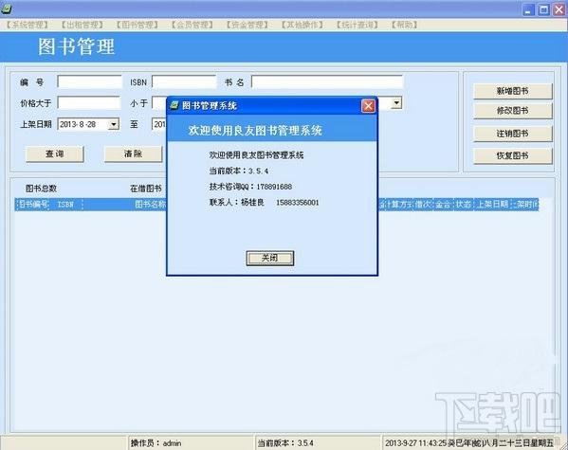Screen dimensions: 568x450
Task: Focus the 书名 input field
Action: pos(327,81)
